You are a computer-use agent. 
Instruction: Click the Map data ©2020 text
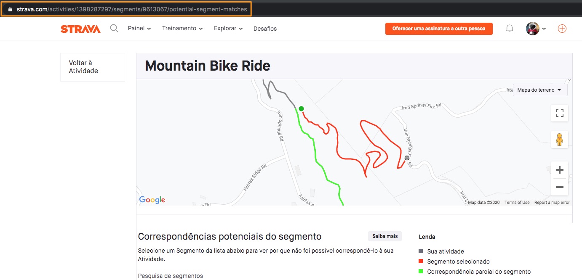click(484, 203)
